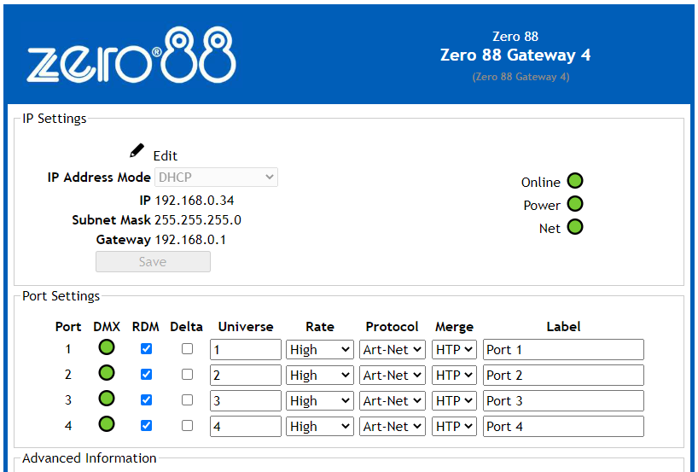Click the Advanced Information section heading

point(89,458)
